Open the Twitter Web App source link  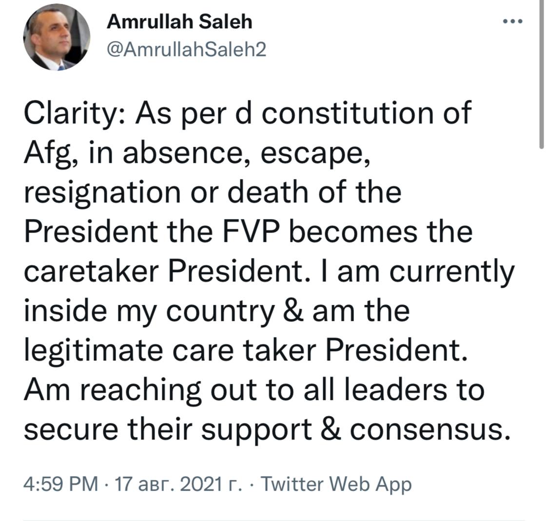pyautogui.click(x=336, y=484)
